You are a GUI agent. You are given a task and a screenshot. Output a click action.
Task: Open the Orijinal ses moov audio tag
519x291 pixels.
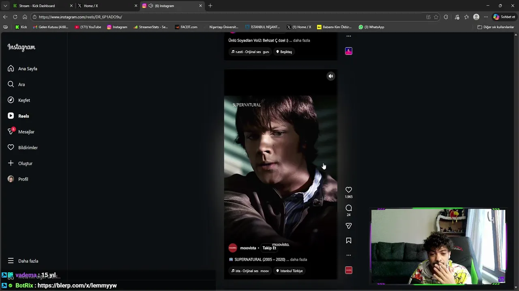coord(250,271)
